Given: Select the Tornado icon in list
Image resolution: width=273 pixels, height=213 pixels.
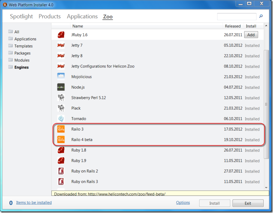Looking at the screenshot, I should pyautogui.click(x=61, y=119).
